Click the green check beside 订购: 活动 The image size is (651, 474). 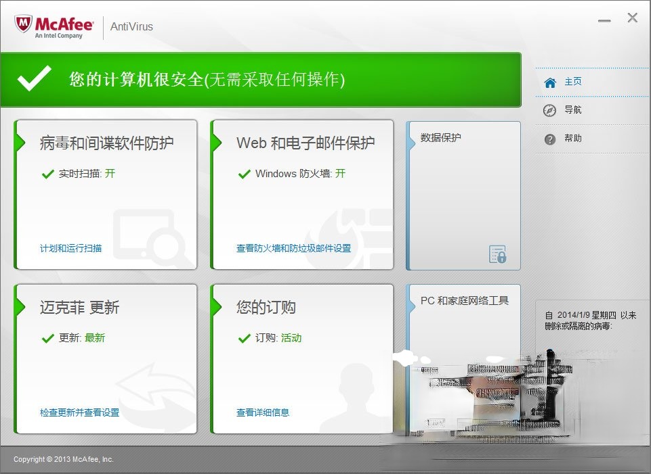(x=245, y=337)
